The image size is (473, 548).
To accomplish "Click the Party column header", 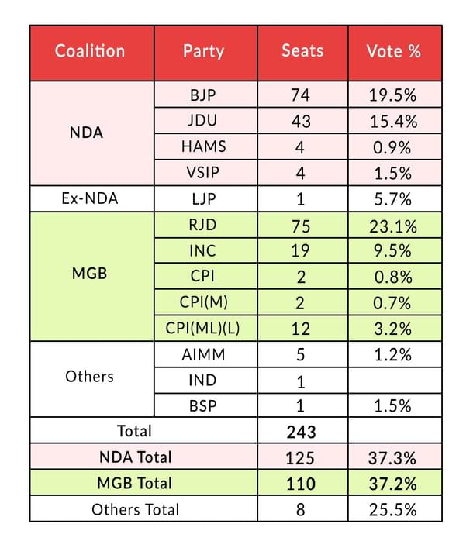I will pyautogui.click(x=204, y=52).
